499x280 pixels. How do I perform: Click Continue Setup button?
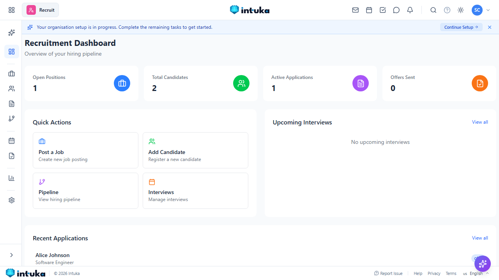click(x=461, y=27)
